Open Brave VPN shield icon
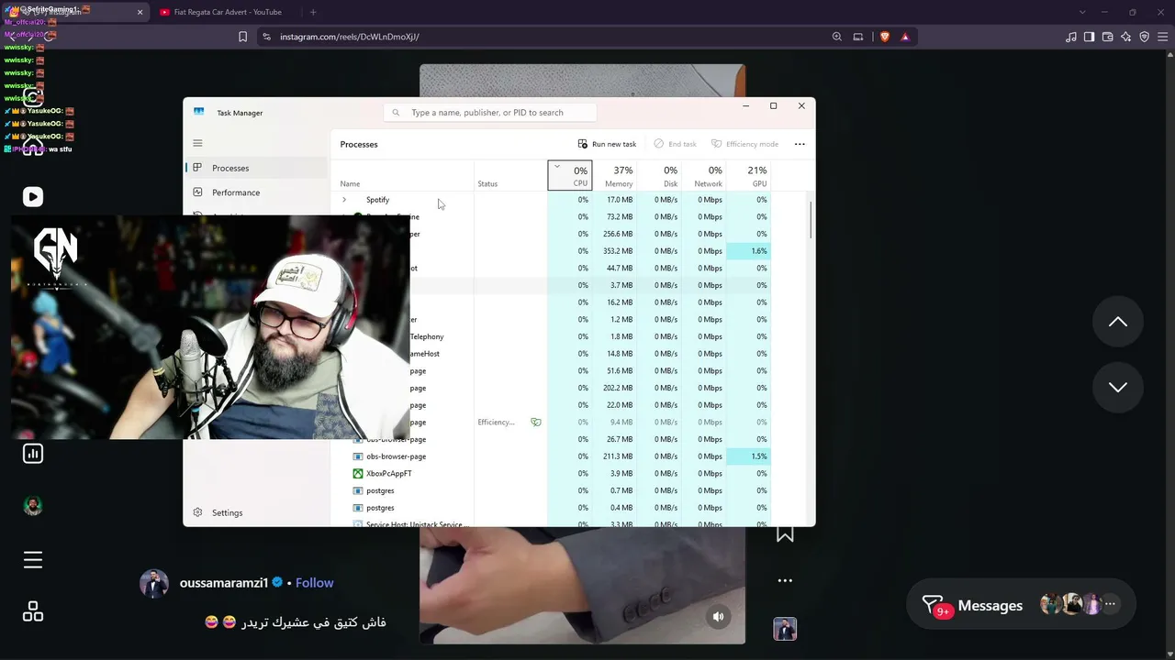This screenshot has height=660, width=1175. [1145, 37]
